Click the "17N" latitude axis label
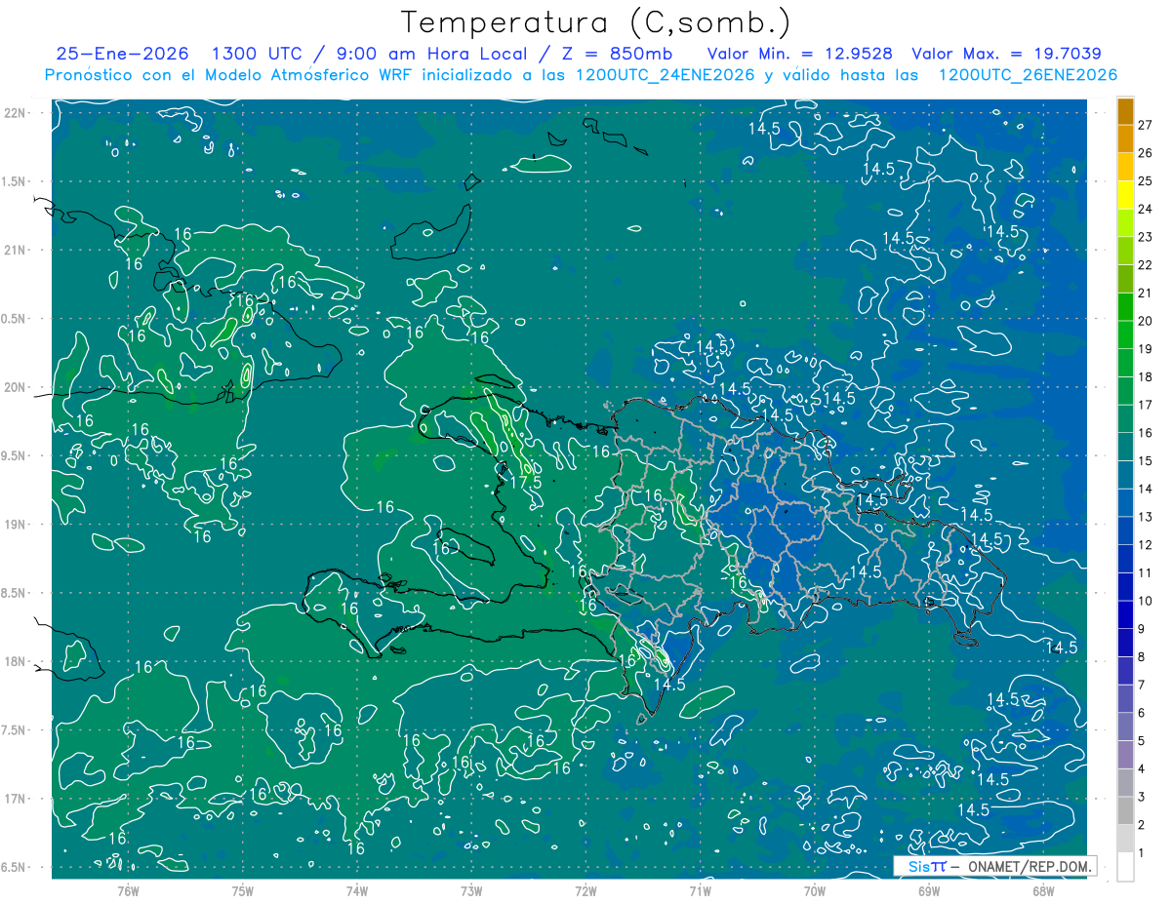 (x=15, y=799)
